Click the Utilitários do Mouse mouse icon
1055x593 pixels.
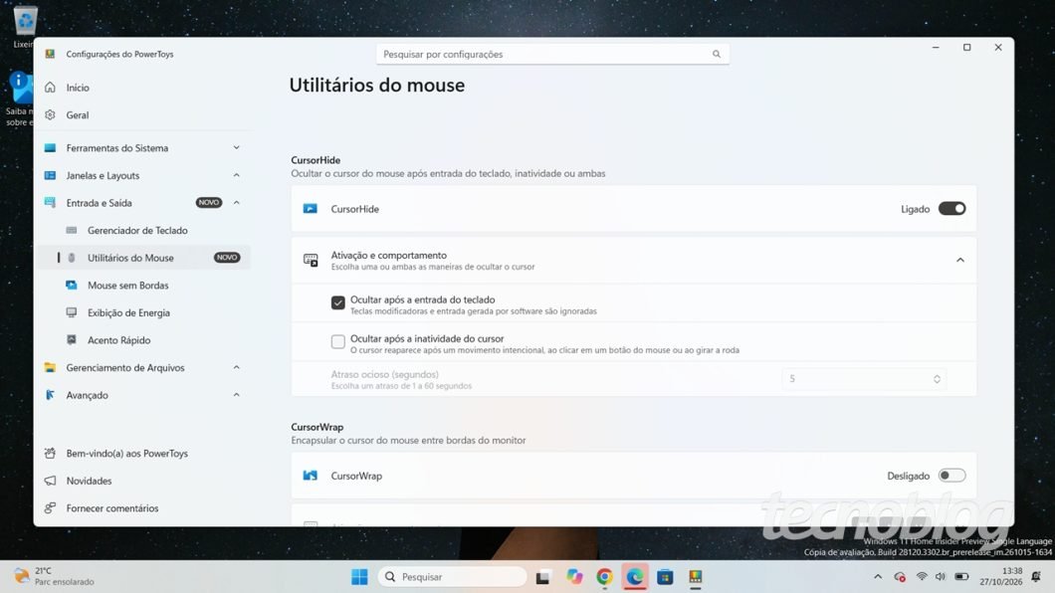tap(72, 258)
